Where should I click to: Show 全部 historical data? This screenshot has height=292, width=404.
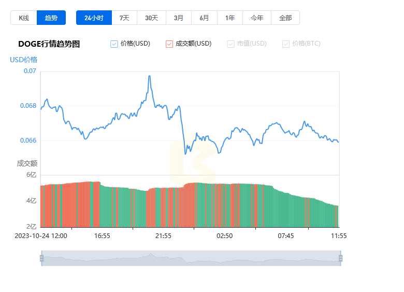(285, 18)
